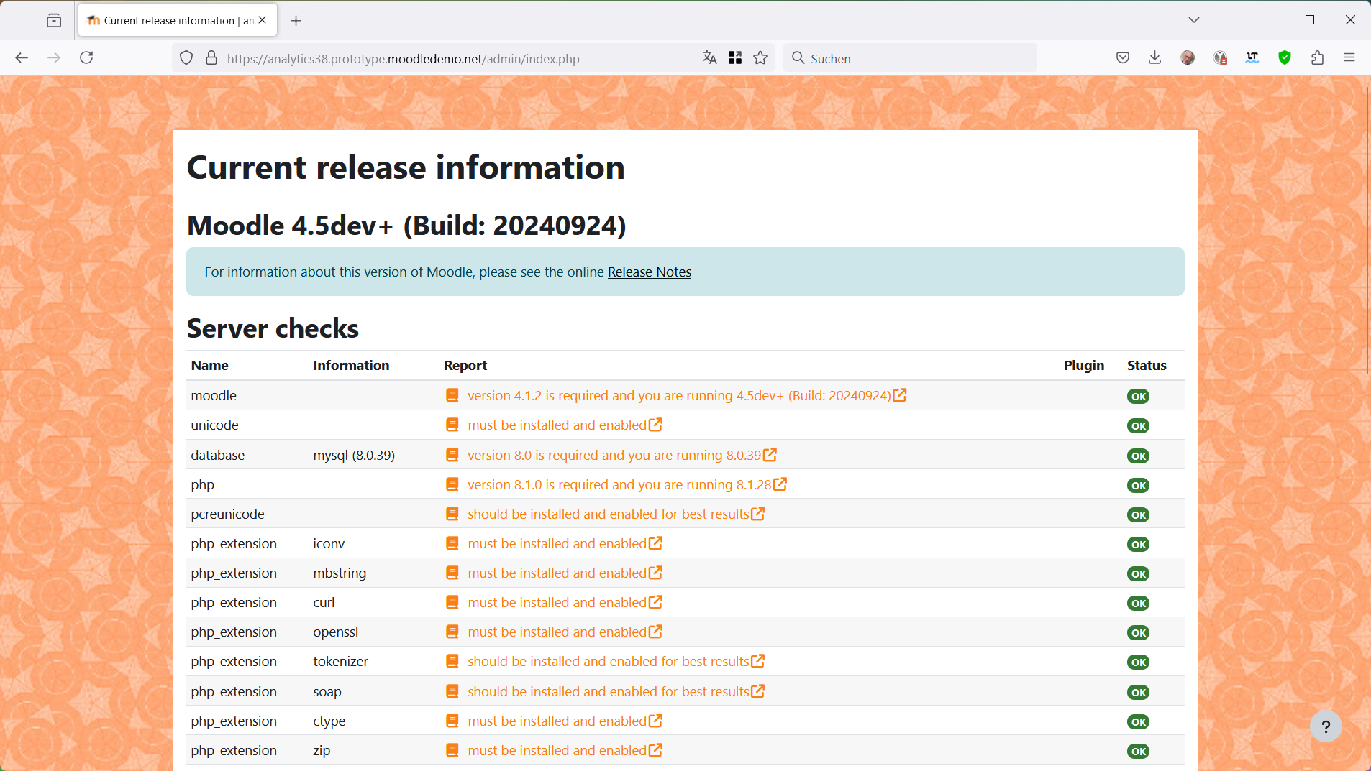Open database version 8.0 report link

tap(622, 456)
